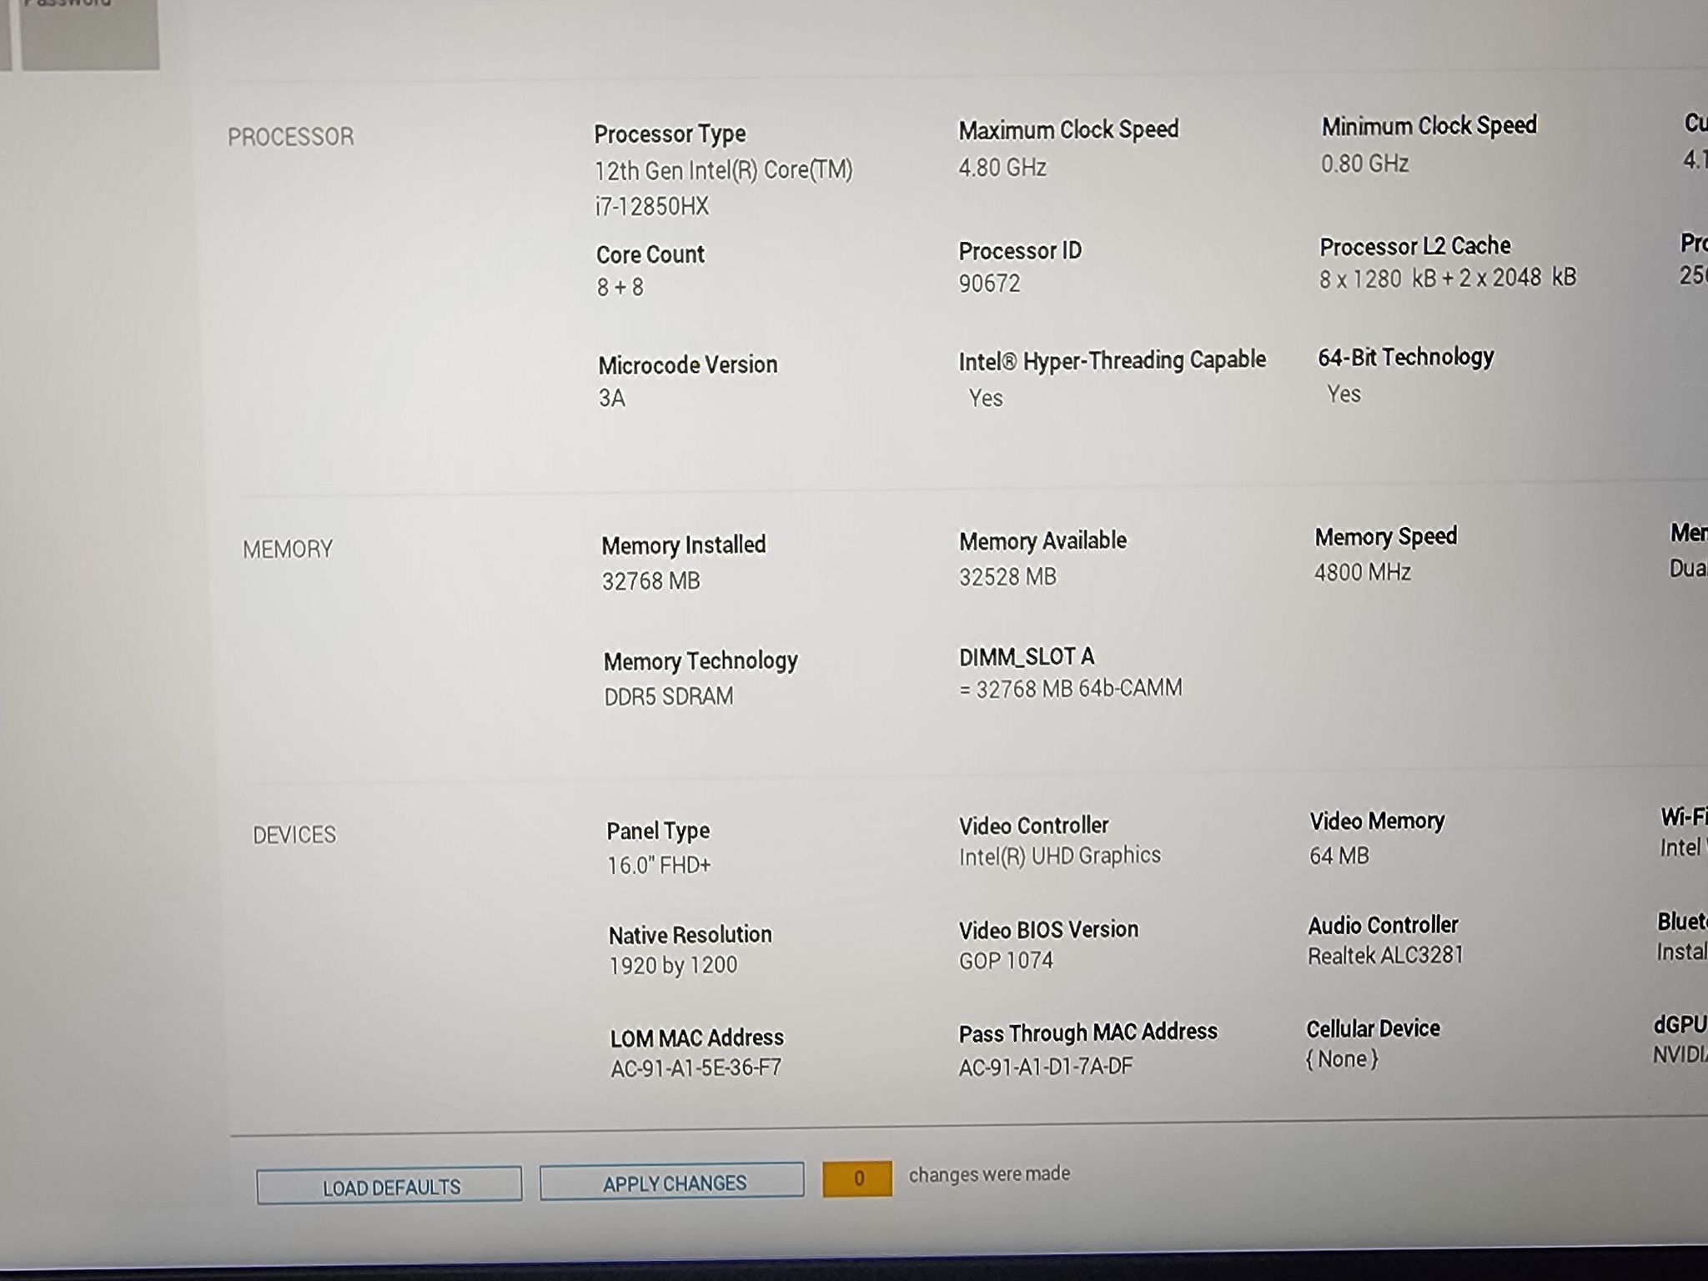The width and height of the screenshot is (1708, 1281).
Task: Click Video BIOS Version value GOP 1074
Action: [1006, 962]
